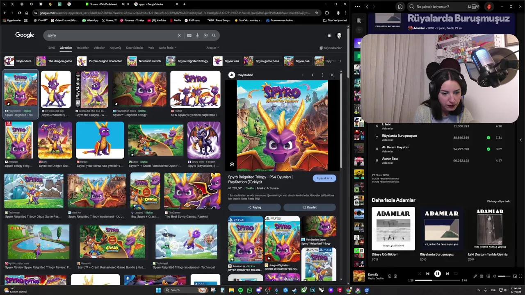Toggle saved check on Rüyalarda Buruşmuşum track
This screenshot has height=295, width=525.
point(488,138)
